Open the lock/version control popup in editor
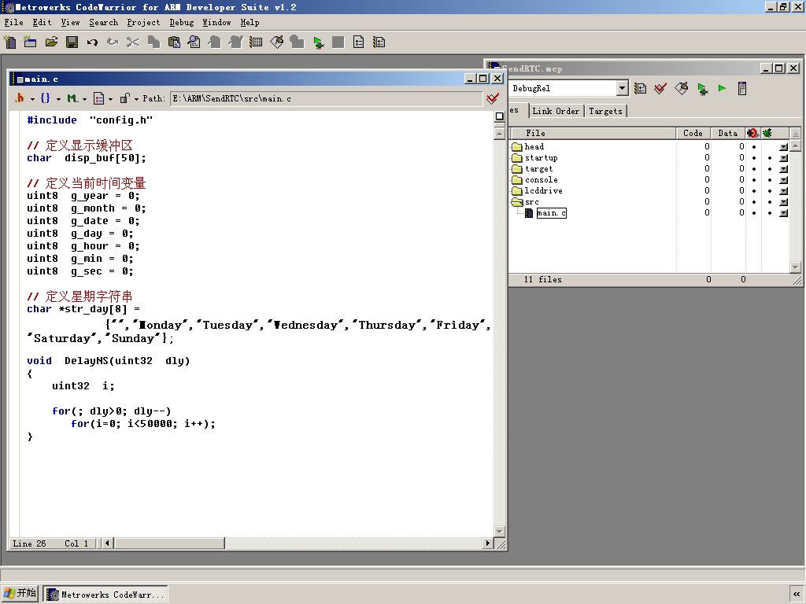 coord(128,98)
